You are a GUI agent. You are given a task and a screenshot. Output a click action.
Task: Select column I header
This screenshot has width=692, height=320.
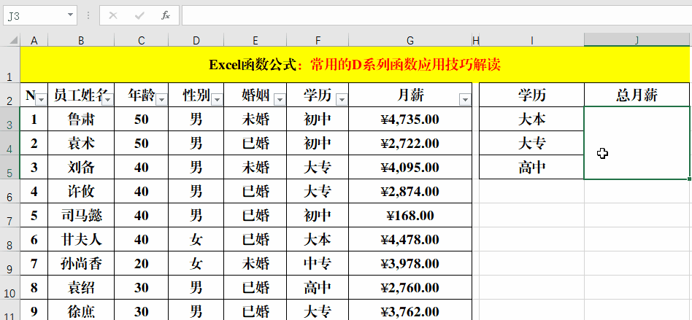pos(532,41)
